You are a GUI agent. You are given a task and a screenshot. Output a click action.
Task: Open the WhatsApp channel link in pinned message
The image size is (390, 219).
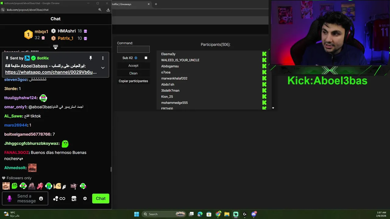(51, 72)
